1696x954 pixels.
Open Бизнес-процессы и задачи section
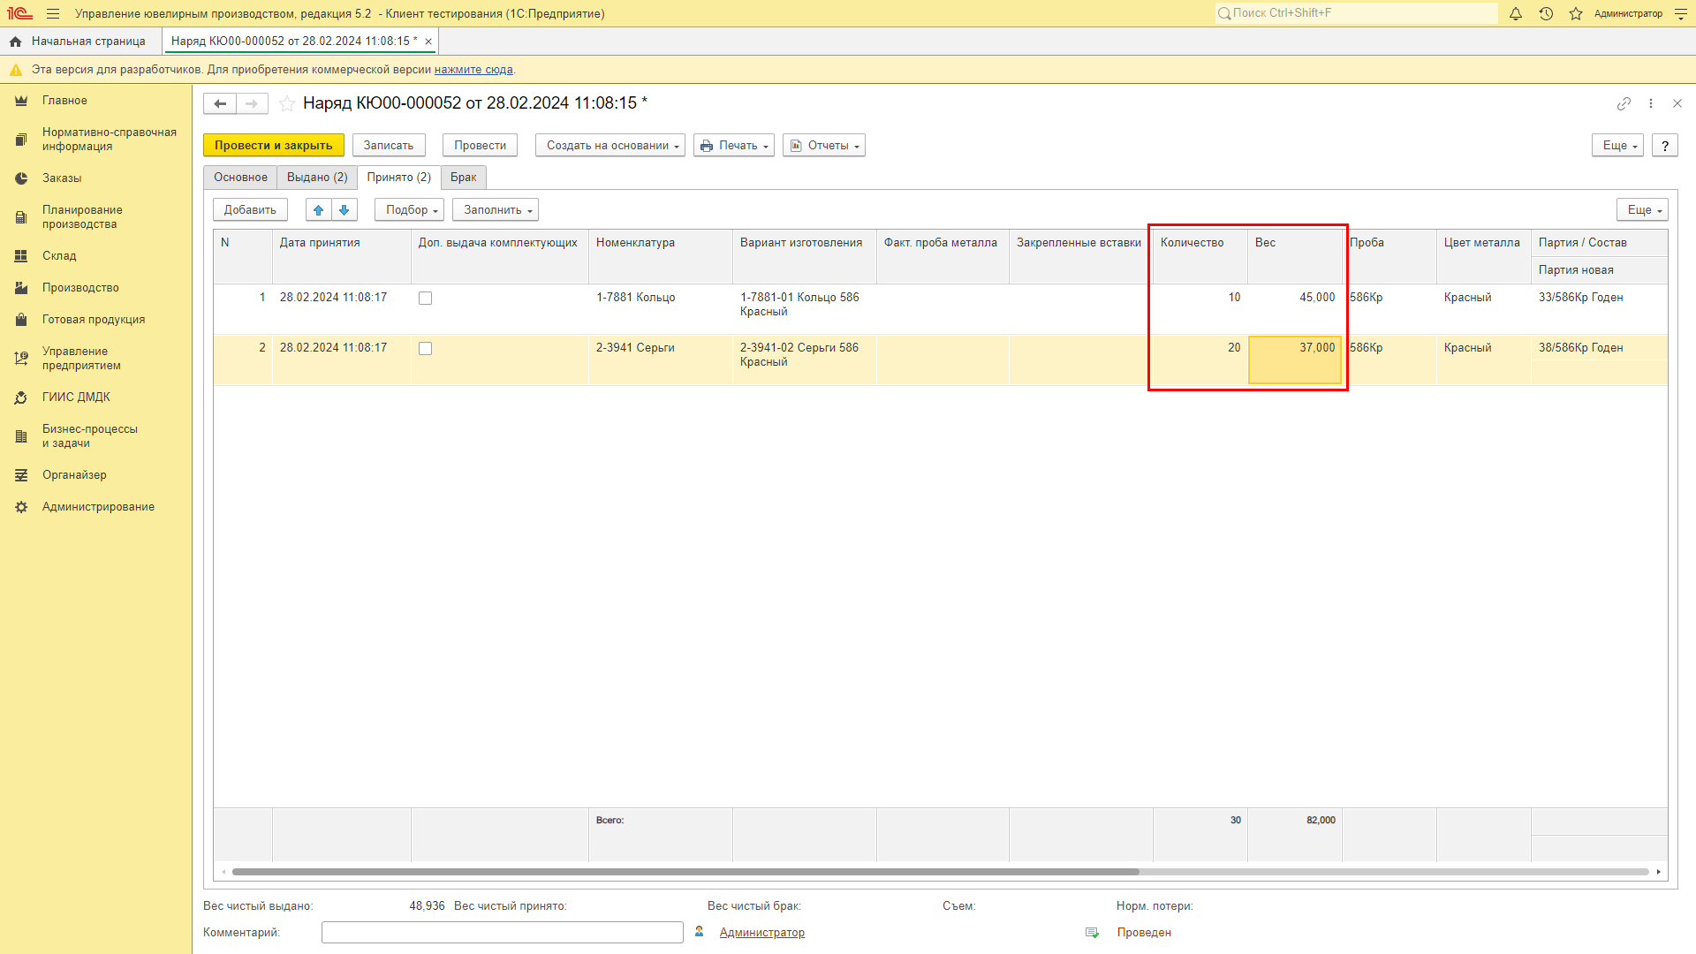[89, 436]
